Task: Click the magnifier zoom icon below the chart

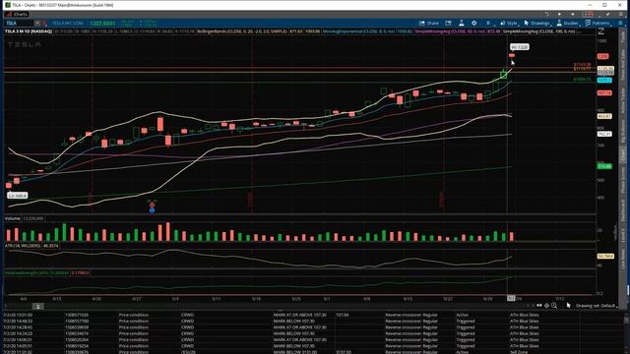Action: tap(554, 306)
